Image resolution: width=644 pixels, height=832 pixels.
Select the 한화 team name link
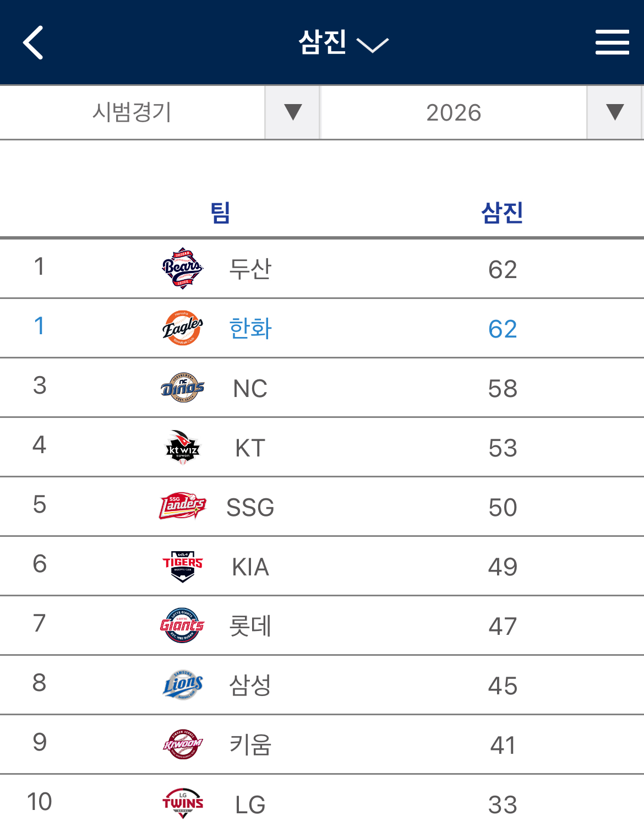tap(250, 329)
